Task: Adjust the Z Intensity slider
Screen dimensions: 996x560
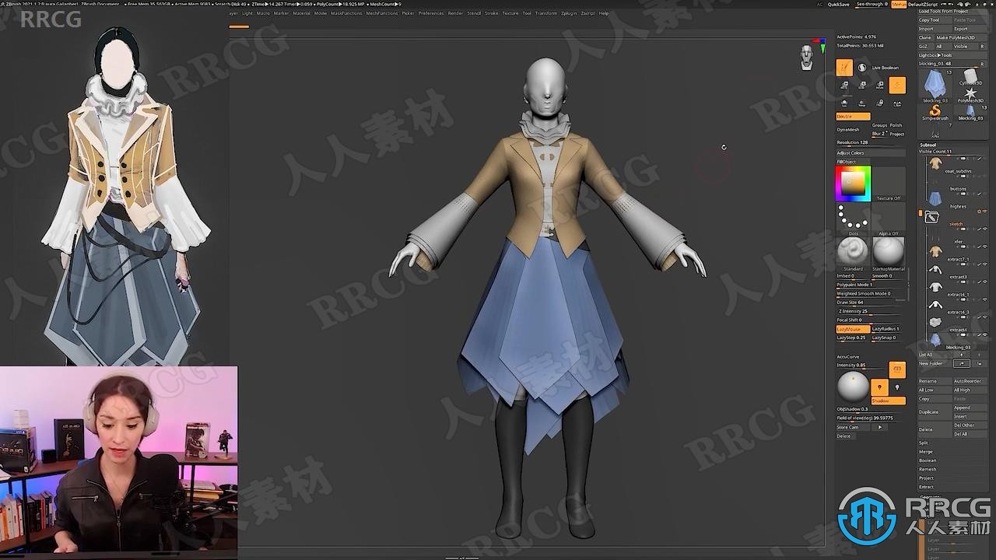Action: tap(871, 311)
